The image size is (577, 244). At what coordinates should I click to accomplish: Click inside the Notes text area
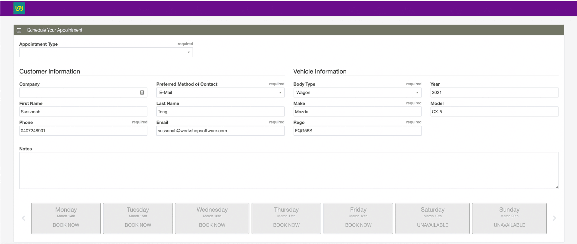coord(289,171)
